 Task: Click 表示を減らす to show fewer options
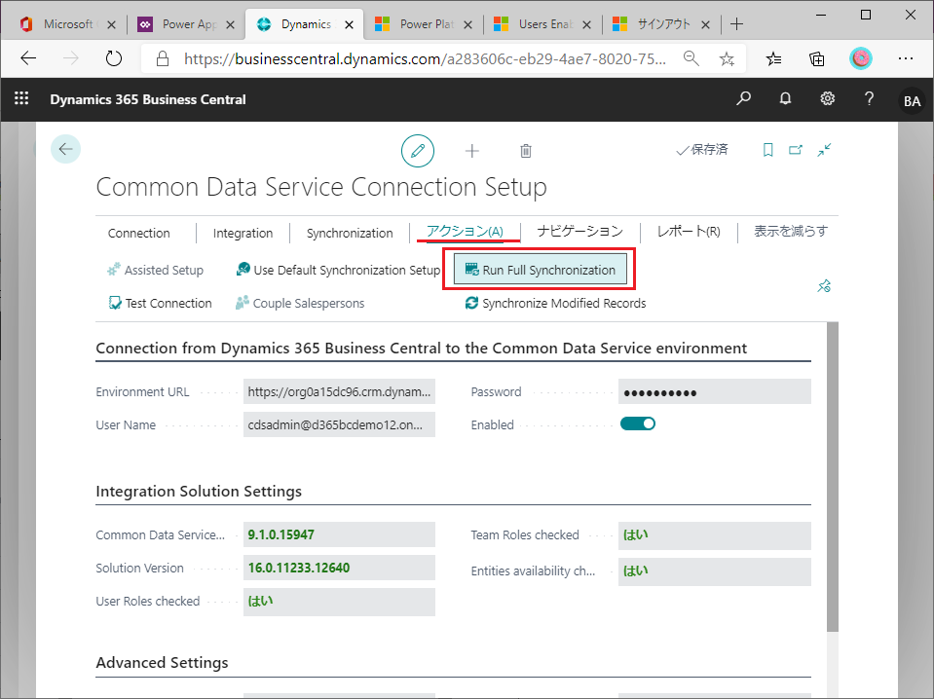click(x=791, y=231)
